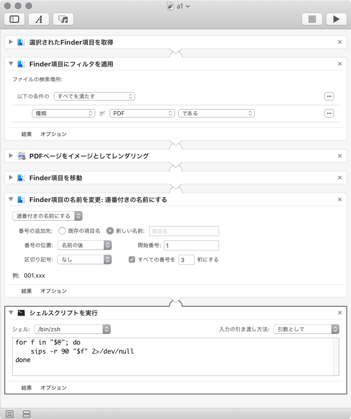Viewport: 351px width, 419px height.
Task: Click the starting number input field
Action: (x=191, y=245)
